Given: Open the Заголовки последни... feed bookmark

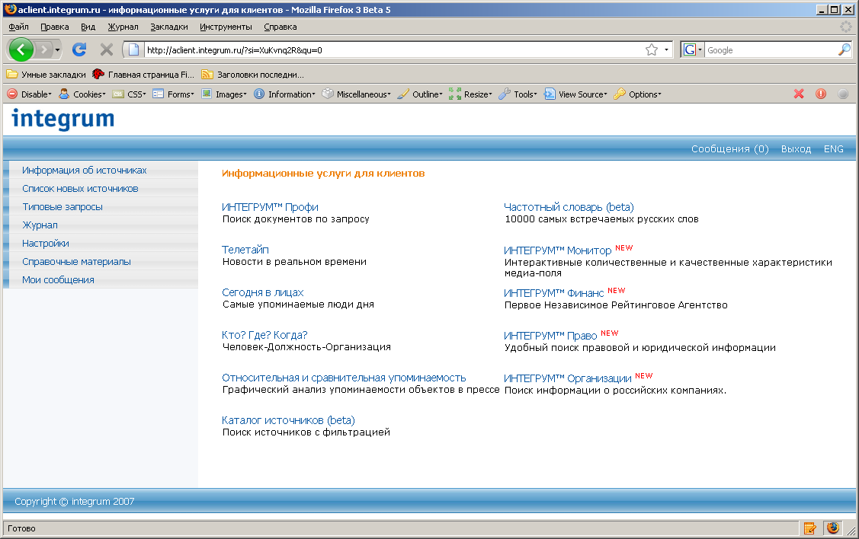Looking at the screenshot, I should pos(252,75).
